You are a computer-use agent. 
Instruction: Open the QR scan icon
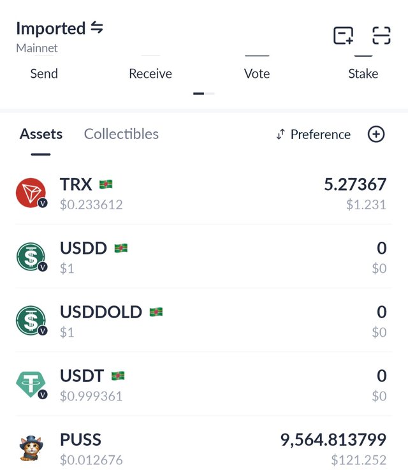[x=381, y=35]
